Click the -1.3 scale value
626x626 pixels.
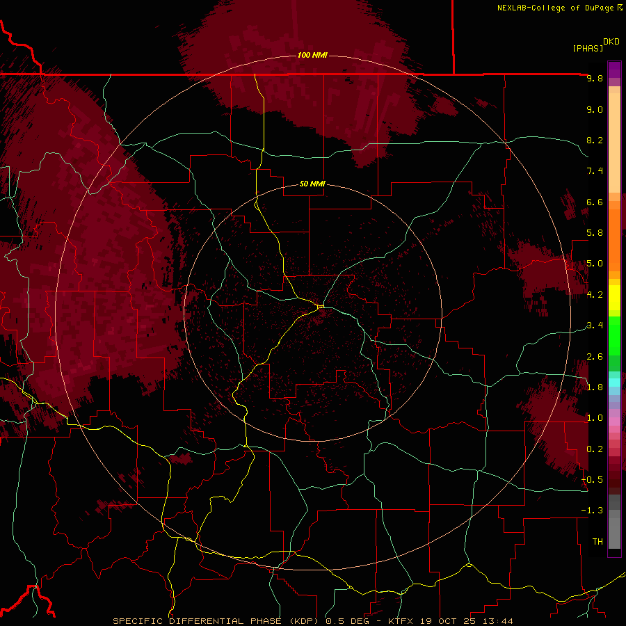[592, 511]
